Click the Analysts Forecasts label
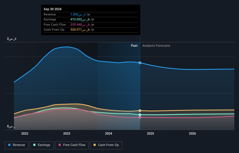The image size is (239, 153). click(156, 46)
